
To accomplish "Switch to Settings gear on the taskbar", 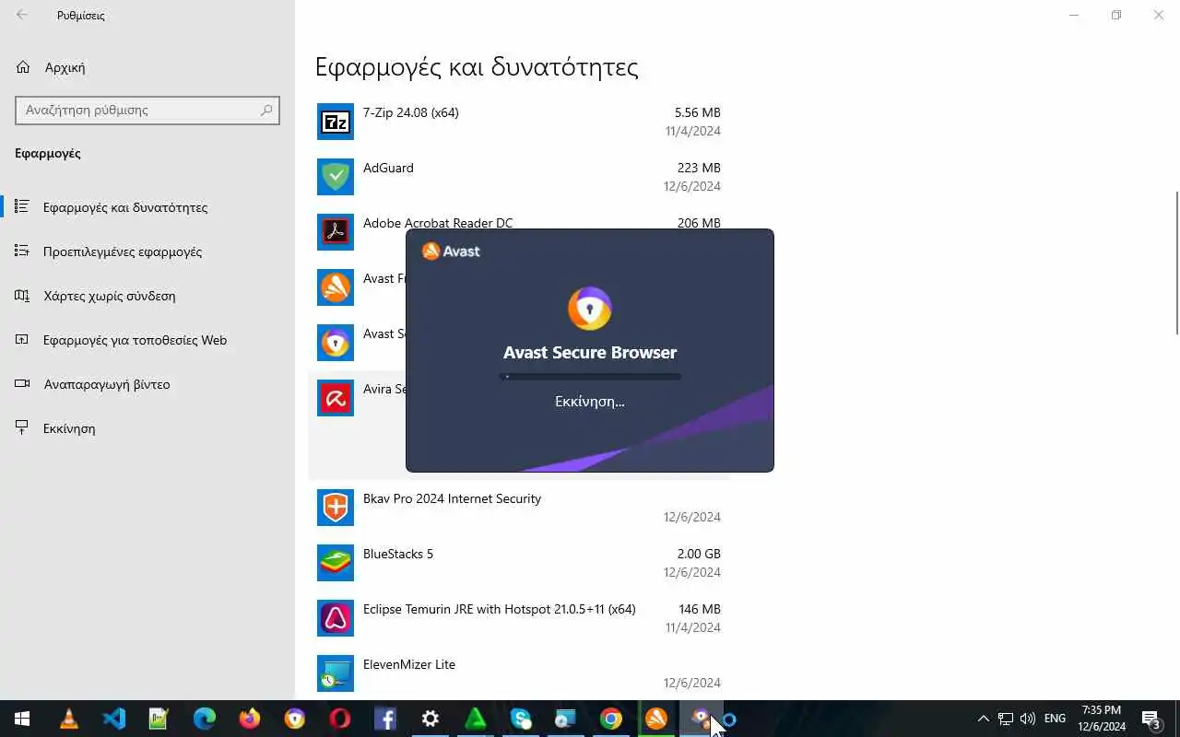I will pos(430,719).
